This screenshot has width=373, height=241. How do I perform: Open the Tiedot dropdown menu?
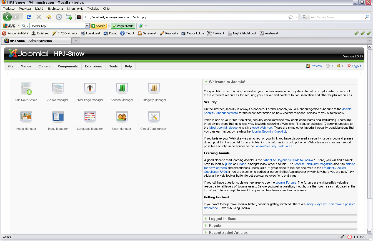point(128,33)
